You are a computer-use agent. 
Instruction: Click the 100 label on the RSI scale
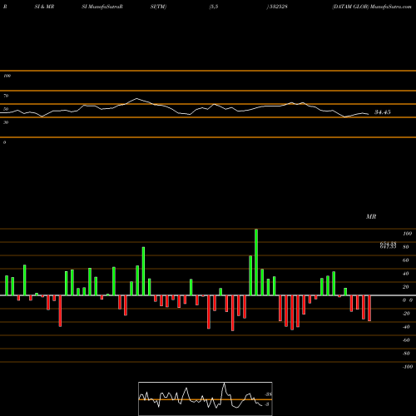pos(7,76)
